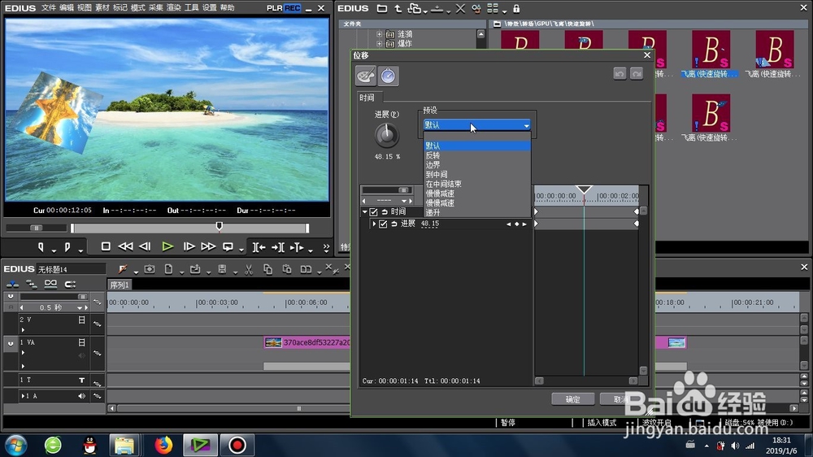Step to previous frame in player
The height and width of the screenshot is (457, 813).
coord(146,247)
